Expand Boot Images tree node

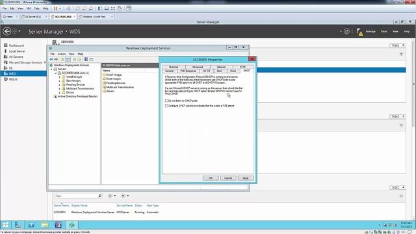(x=59, y=81)
